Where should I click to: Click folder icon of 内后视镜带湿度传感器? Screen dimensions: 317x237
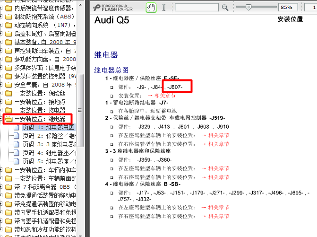coord(9,9)
